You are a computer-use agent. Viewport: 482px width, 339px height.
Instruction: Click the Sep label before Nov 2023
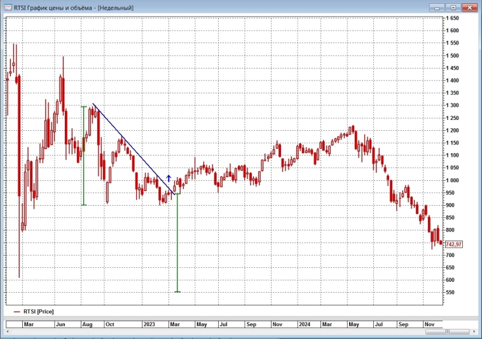tap(251, 324)
